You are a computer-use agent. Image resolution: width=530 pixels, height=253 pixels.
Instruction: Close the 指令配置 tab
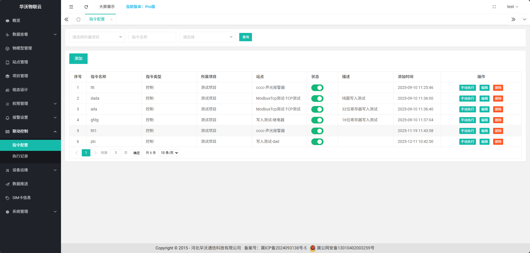click(111, 19)
